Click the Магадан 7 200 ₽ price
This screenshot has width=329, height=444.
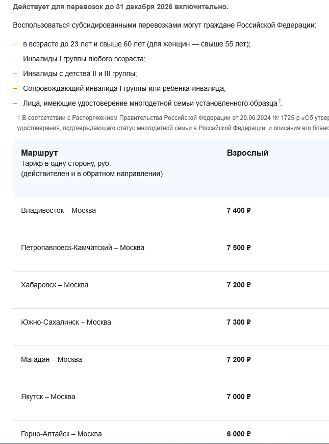[x=239, y=359]
